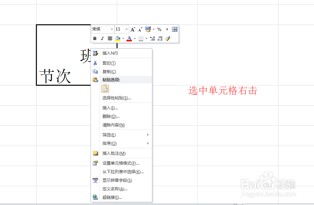Expand accounting format dropdown arrow
Viewport: 314px width, 205px height.
click(154, 29)
